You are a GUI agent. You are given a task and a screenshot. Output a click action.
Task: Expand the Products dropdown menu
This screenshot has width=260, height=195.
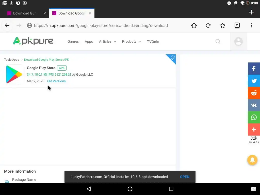(131, 41)
